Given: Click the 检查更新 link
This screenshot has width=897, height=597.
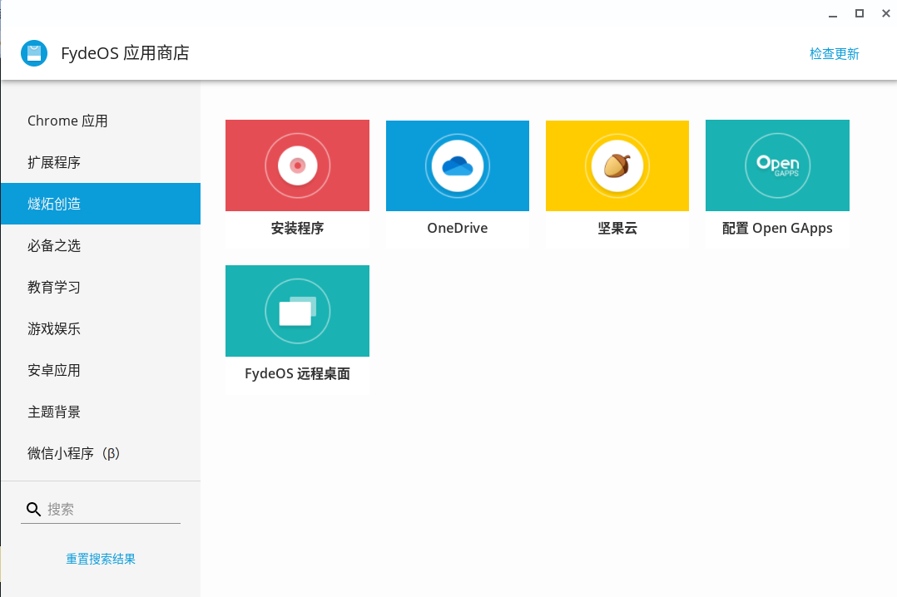Looking at the screenshot, I should click(834, 54).
